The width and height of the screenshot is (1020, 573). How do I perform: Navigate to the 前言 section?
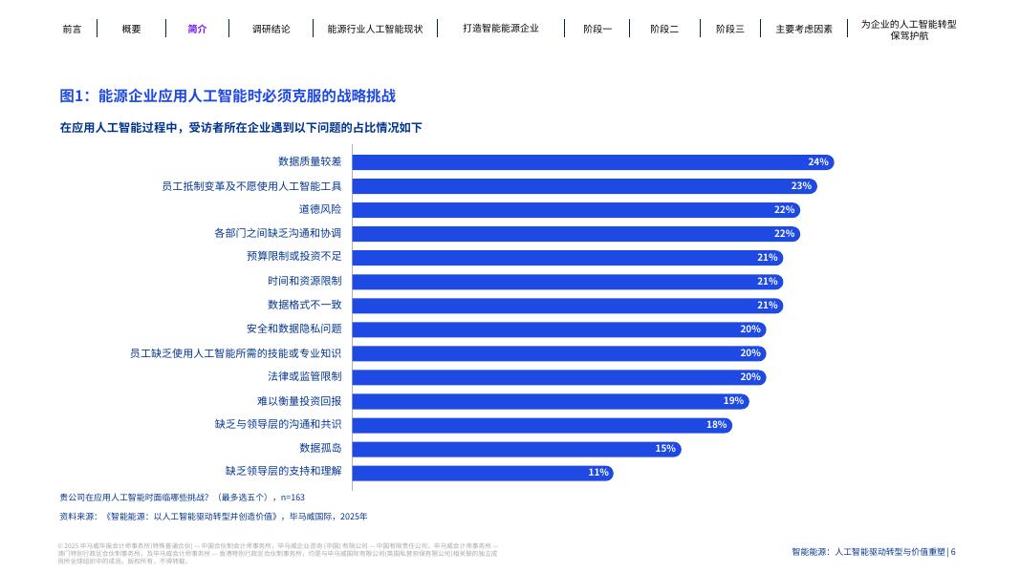(x=72, y=29)
